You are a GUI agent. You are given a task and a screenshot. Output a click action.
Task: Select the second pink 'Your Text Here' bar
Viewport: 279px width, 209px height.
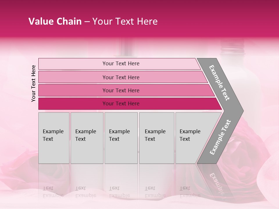click(123, 77)
